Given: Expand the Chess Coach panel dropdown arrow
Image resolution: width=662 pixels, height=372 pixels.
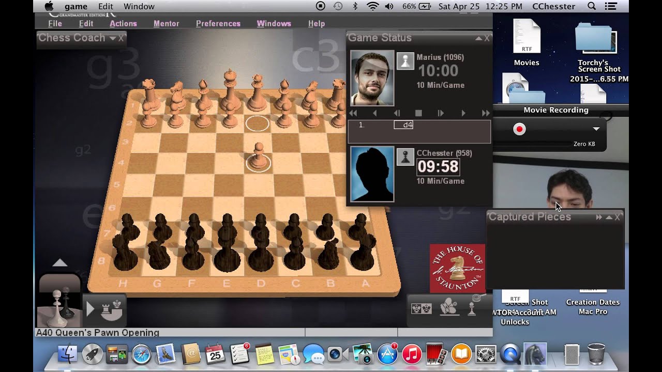Looking at the screenshot, I should (x=112, y=38).
